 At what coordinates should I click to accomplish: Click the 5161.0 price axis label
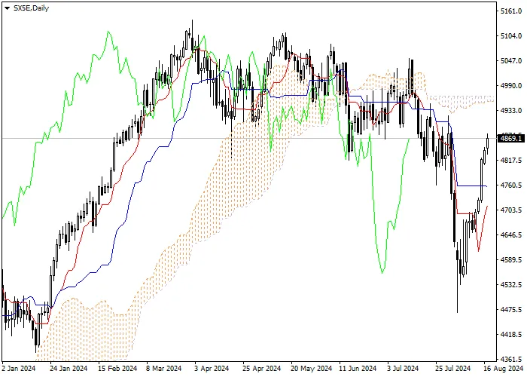511,11
